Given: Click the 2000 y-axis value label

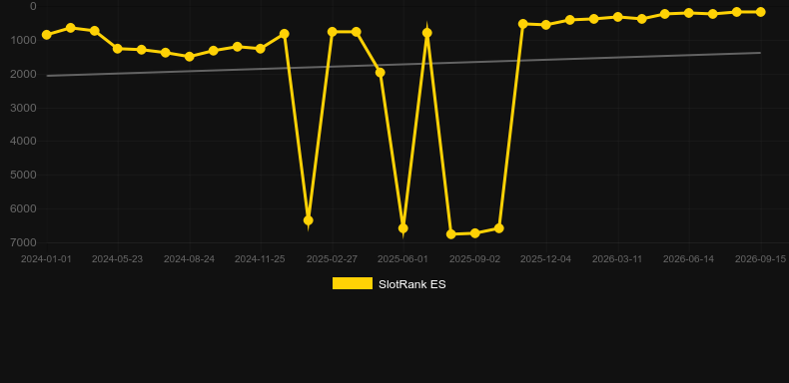Looking at the screenshot, I should click(x=23, y=74).
